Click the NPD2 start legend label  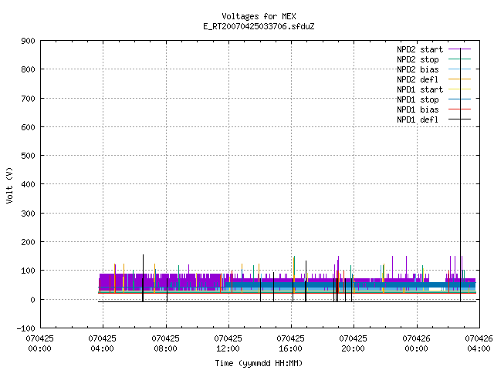click(x=420, y=49)
